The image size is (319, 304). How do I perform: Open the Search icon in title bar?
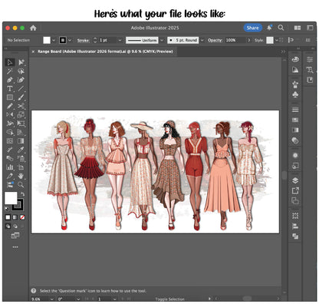coord(281,28)
